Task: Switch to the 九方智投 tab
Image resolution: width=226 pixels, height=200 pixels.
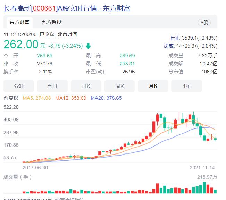Action: 51,22
